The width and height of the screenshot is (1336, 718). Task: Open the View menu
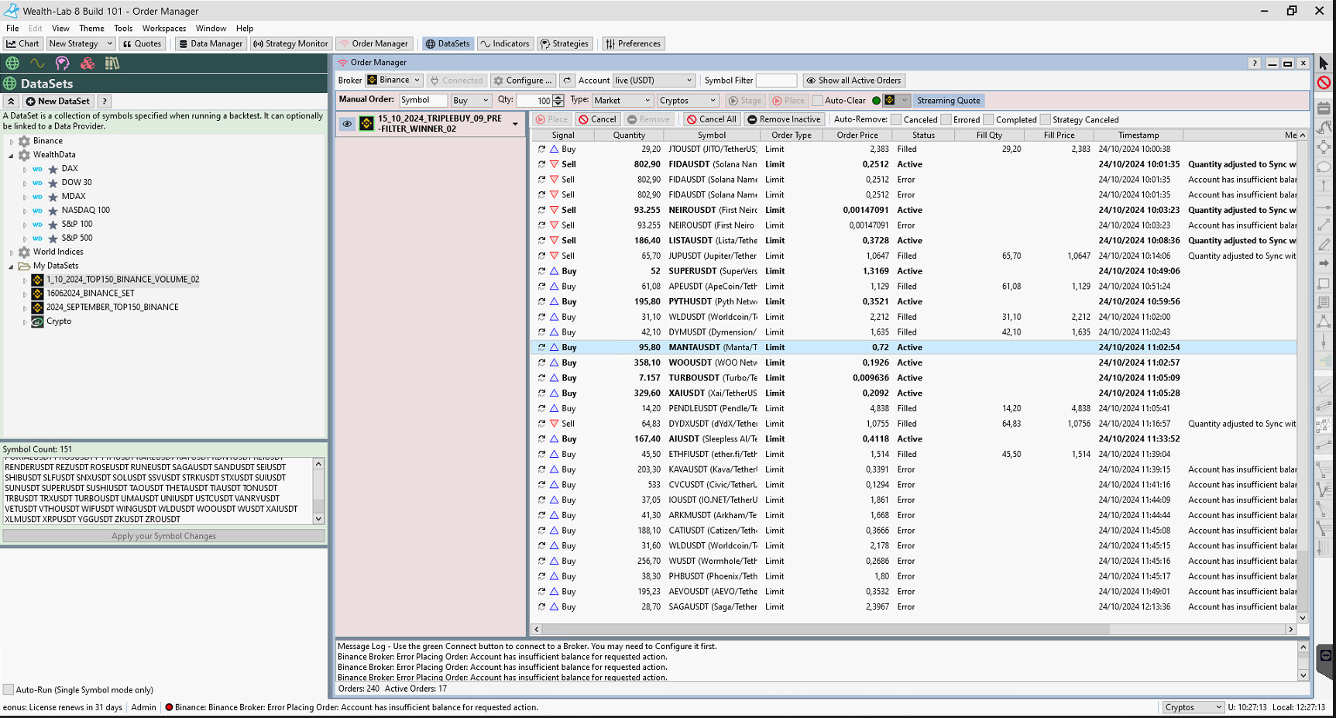60,29
